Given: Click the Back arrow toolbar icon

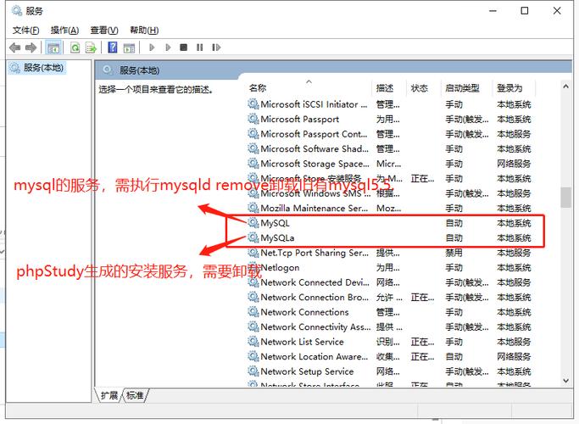Looking at the screenshot, I should (14, 47).
